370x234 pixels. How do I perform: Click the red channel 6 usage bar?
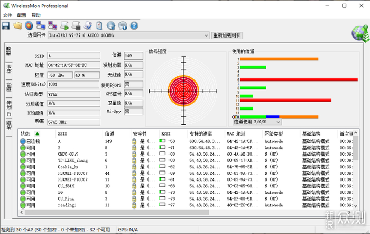299,79
